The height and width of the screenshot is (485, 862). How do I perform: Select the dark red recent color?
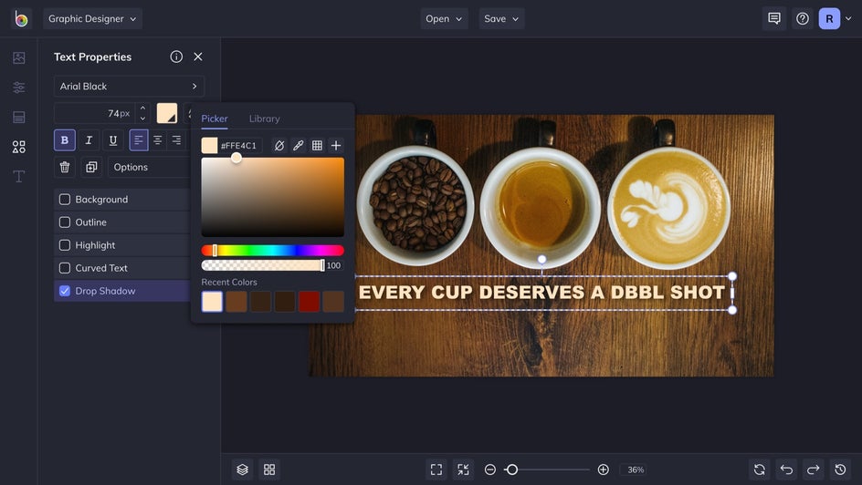[x=309, y=302]
